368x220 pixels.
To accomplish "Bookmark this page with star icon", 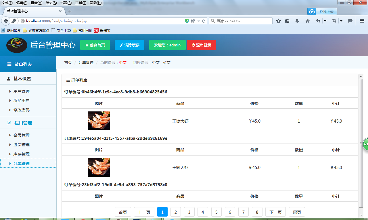I will click(x=278, y=21).
